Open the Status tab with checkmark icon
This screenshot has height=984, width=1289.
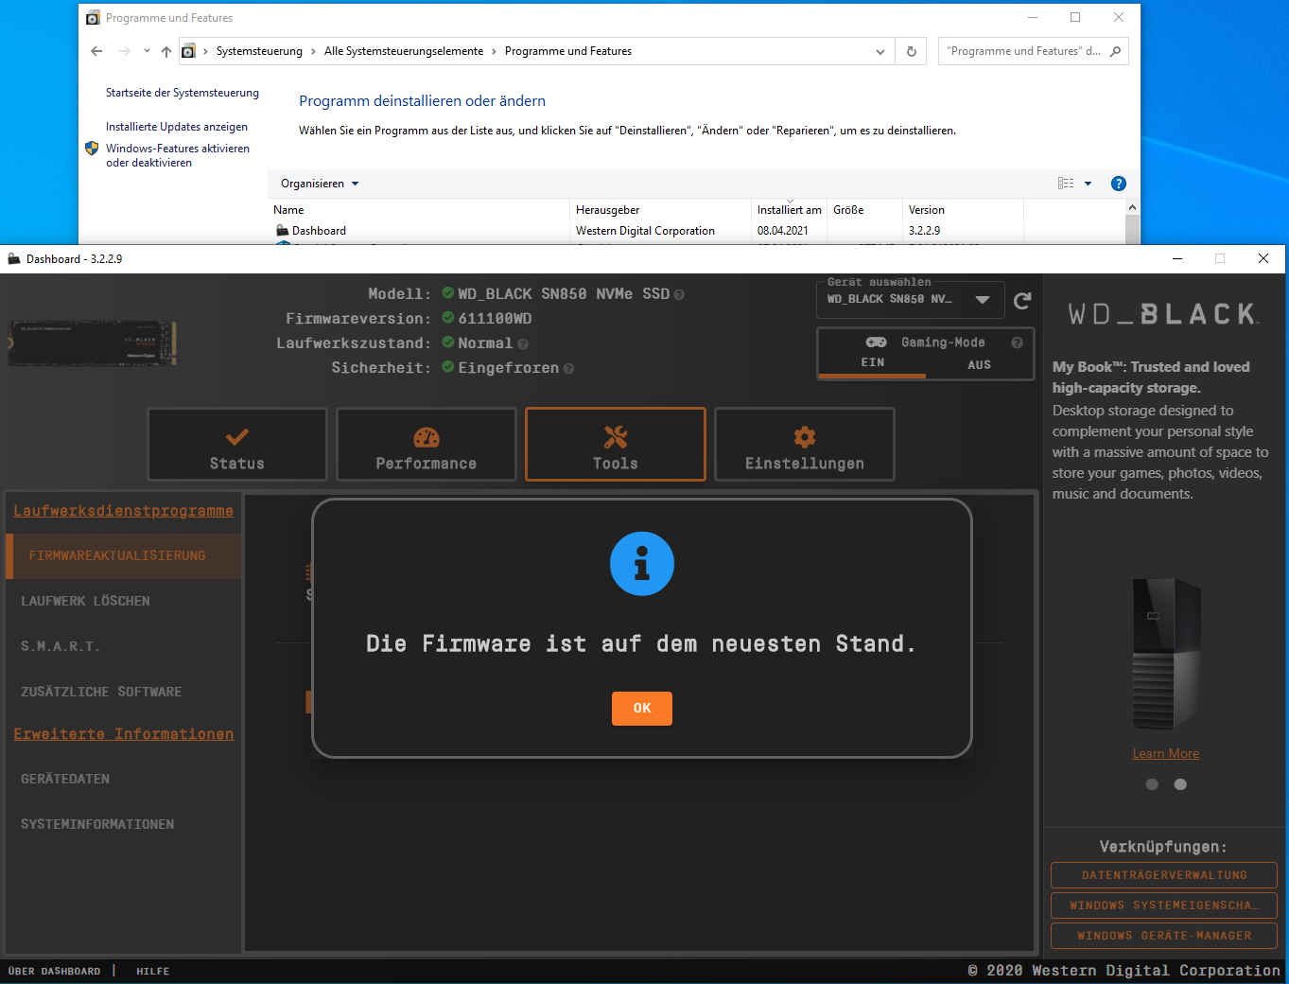click(x=237, y=445)
